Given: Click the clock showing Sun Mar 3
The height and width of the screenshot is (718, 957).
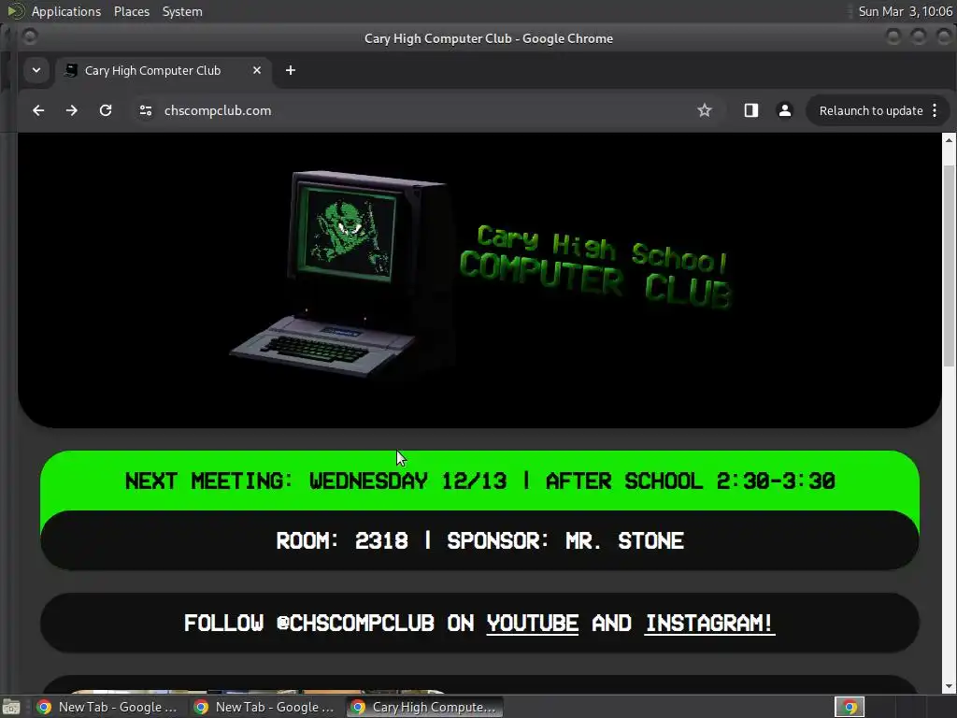Looking at the screenshot, I should 905,11.
